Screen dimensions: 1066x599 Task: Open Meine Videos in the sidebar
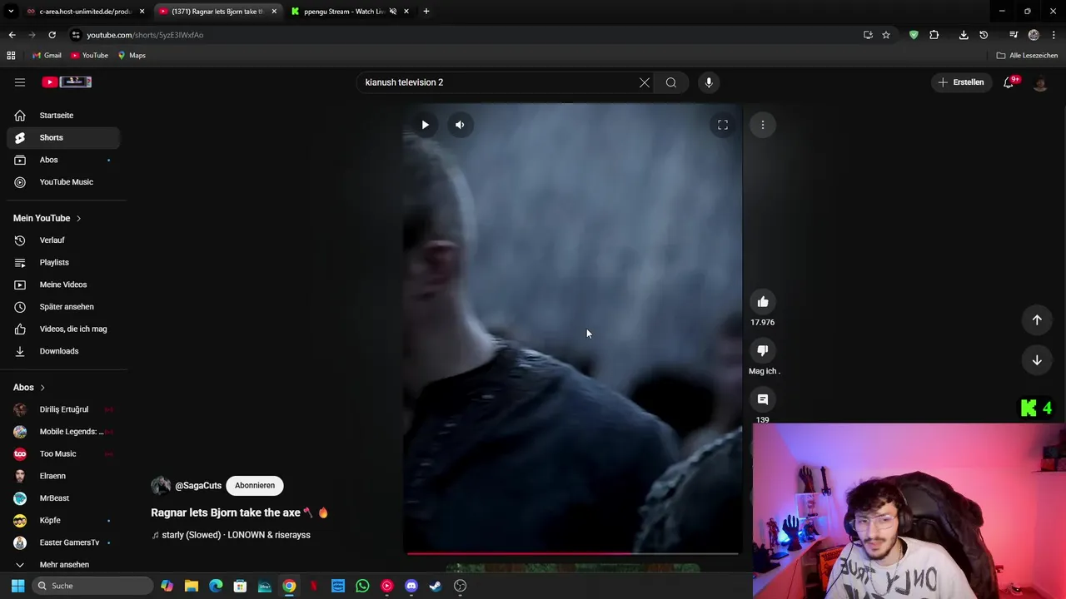pos(63,285)
